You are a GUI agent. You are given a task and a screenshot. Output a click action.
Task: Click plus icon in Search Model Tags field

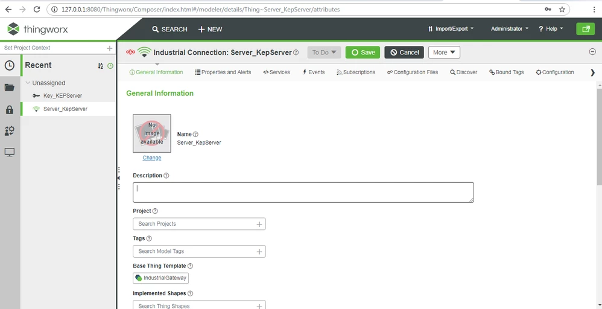(259, 252)
